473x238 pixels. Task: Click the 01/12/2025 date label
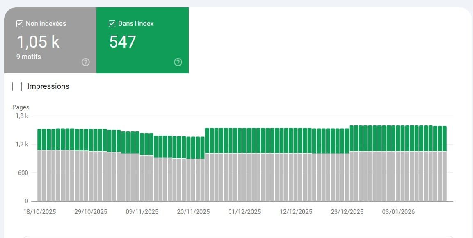point(244,212)
